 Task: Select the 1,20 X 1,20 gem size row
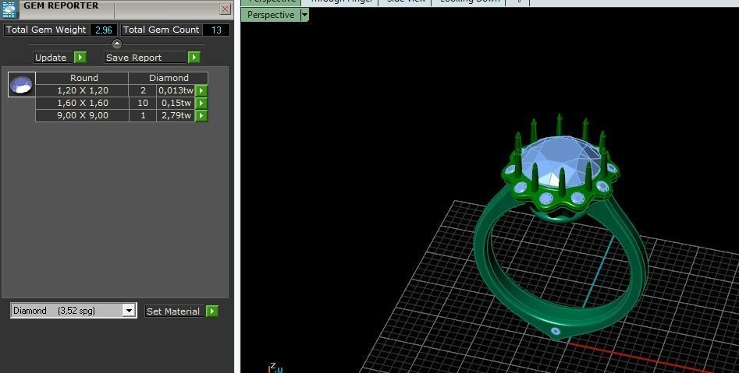coord(82,90)
